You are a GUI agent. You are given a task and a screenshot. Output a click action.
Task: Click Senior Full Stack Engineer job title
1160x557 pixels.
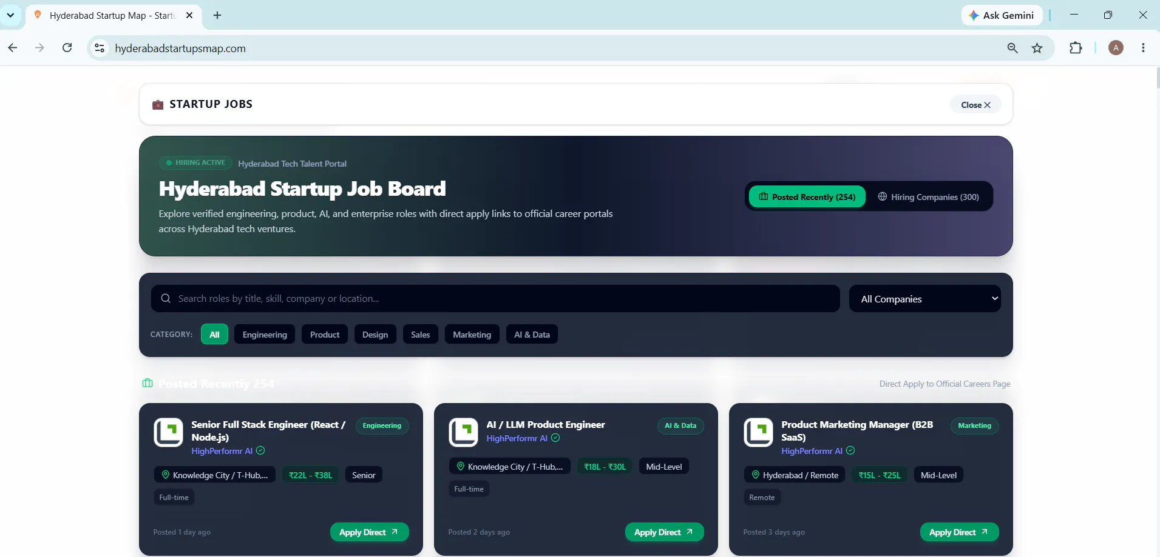point(268,431)
